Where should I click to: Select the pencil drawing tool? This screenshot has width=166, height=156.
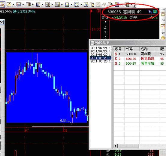[x=2, y=5]
